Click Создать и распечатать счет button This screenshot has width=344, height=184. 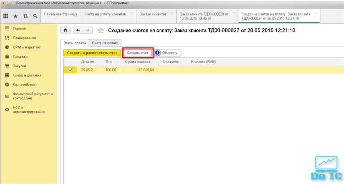92,53
